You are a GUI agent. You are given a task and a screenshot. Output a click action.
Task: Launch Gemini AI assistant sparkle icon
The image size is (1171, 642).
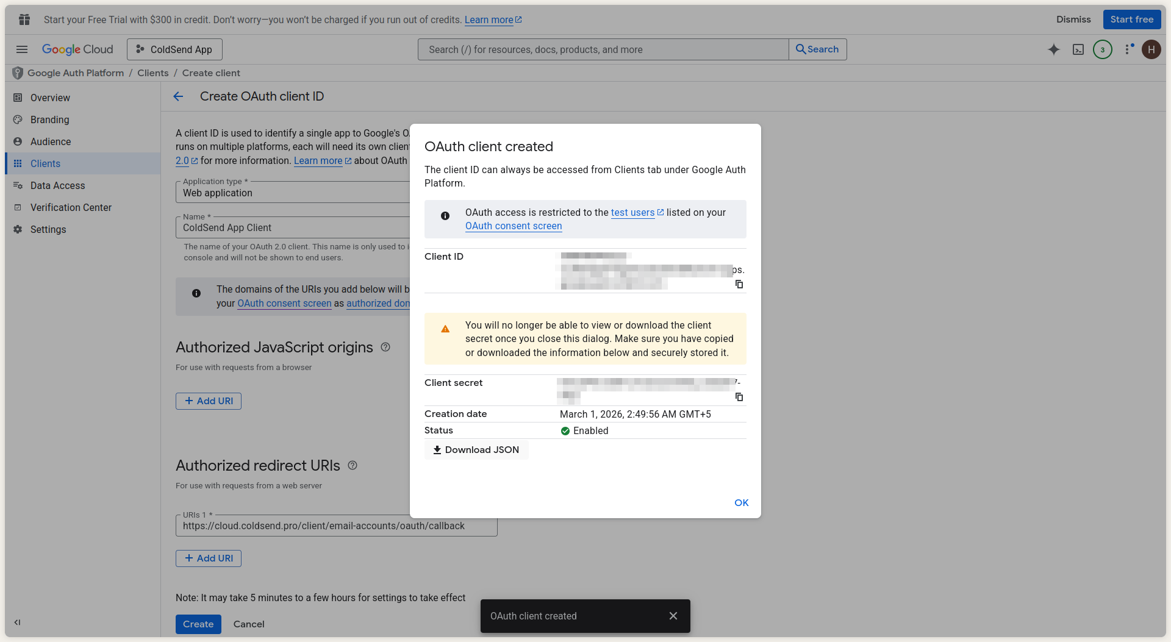pyautogui.click(x=1053, y=49)
